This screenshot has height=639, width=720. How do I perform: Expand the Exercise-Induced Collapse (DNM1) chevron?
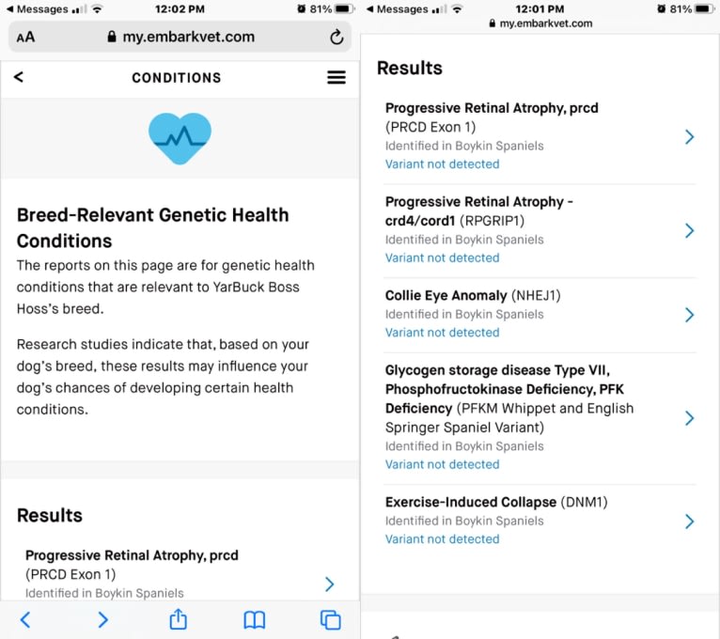[x=689, y=521]
